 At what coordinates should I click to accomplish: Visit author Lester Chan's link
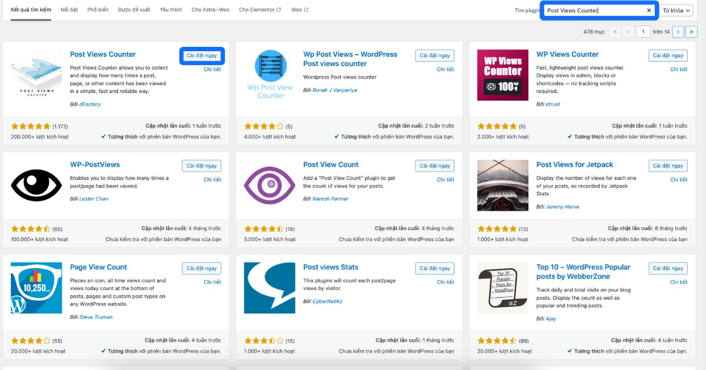(x=94, y=199)
